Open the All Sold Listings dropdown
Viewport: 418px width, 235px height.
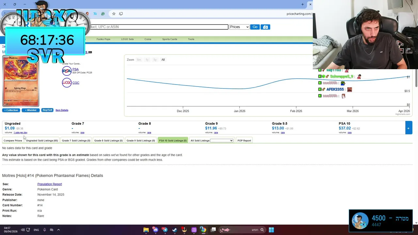tap(221, 141)
